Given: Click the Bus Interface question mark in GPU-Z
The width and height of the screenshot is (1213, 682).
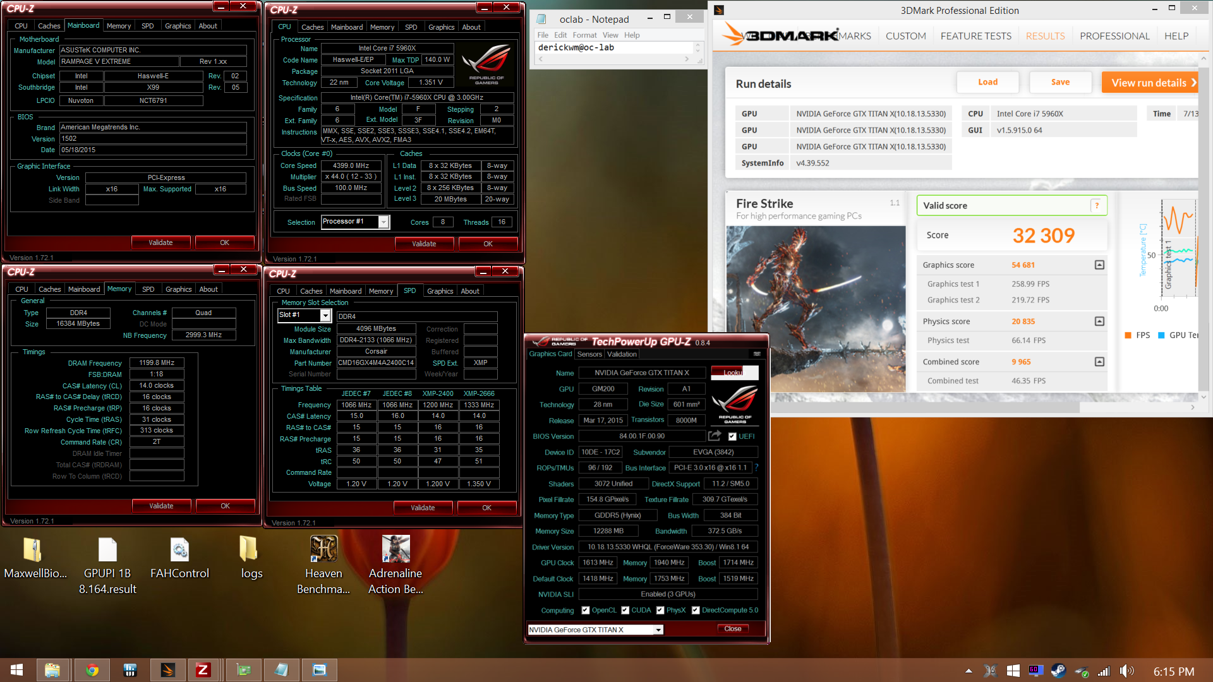Looking at the screenshot, I should click(x=756, y=467).
